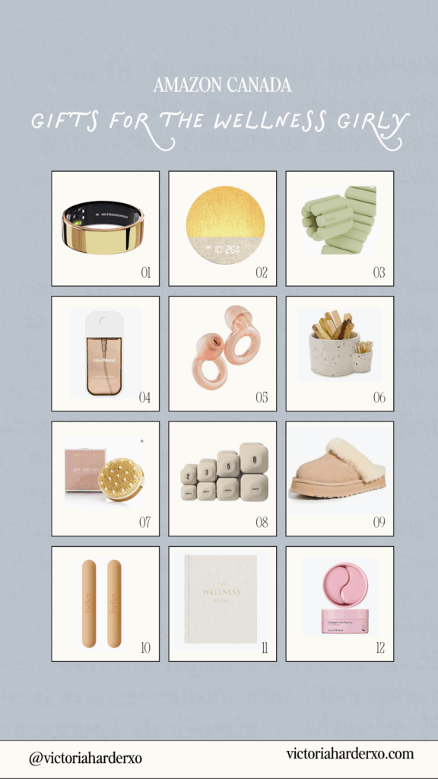Image resolution: width=438 pixels, height=779 pixels.
Task: Click the number 06 label
Action: [x=379, y=397]
